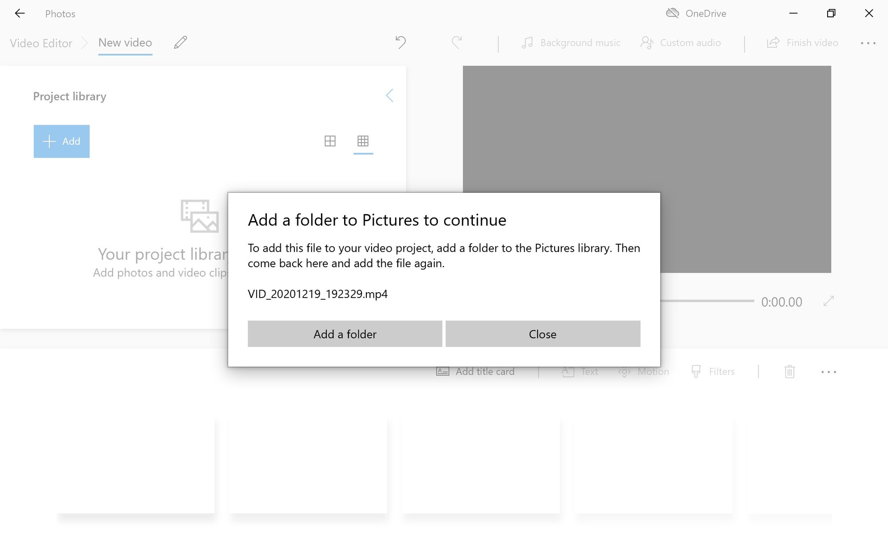
Task: Click the Undo arrow icon
Action: click(x=400, y=43)
